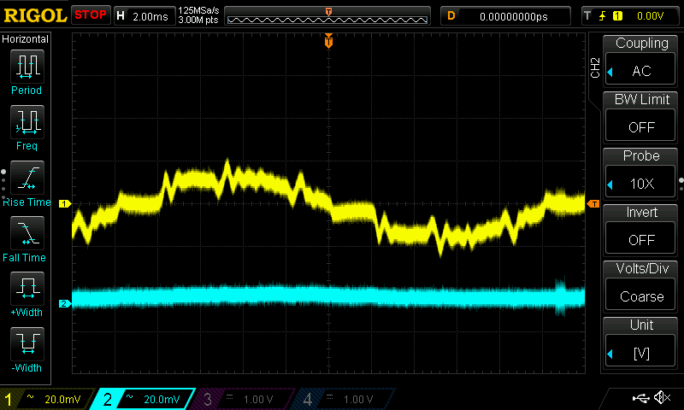684x410 pixels.
Task: Click the orange trigger level T marker
Action: point(593,203)
